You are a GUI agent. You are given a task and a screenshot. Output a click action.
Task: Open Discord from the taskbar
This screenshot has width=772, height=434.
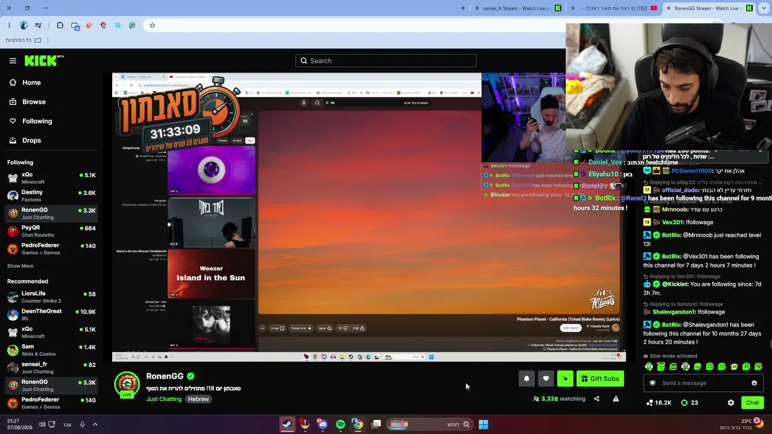(x=323, y=424)
